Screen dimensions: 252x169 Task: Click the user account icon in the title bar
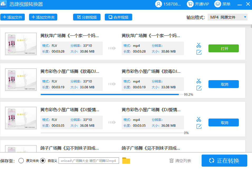click(x=158, y=4)
